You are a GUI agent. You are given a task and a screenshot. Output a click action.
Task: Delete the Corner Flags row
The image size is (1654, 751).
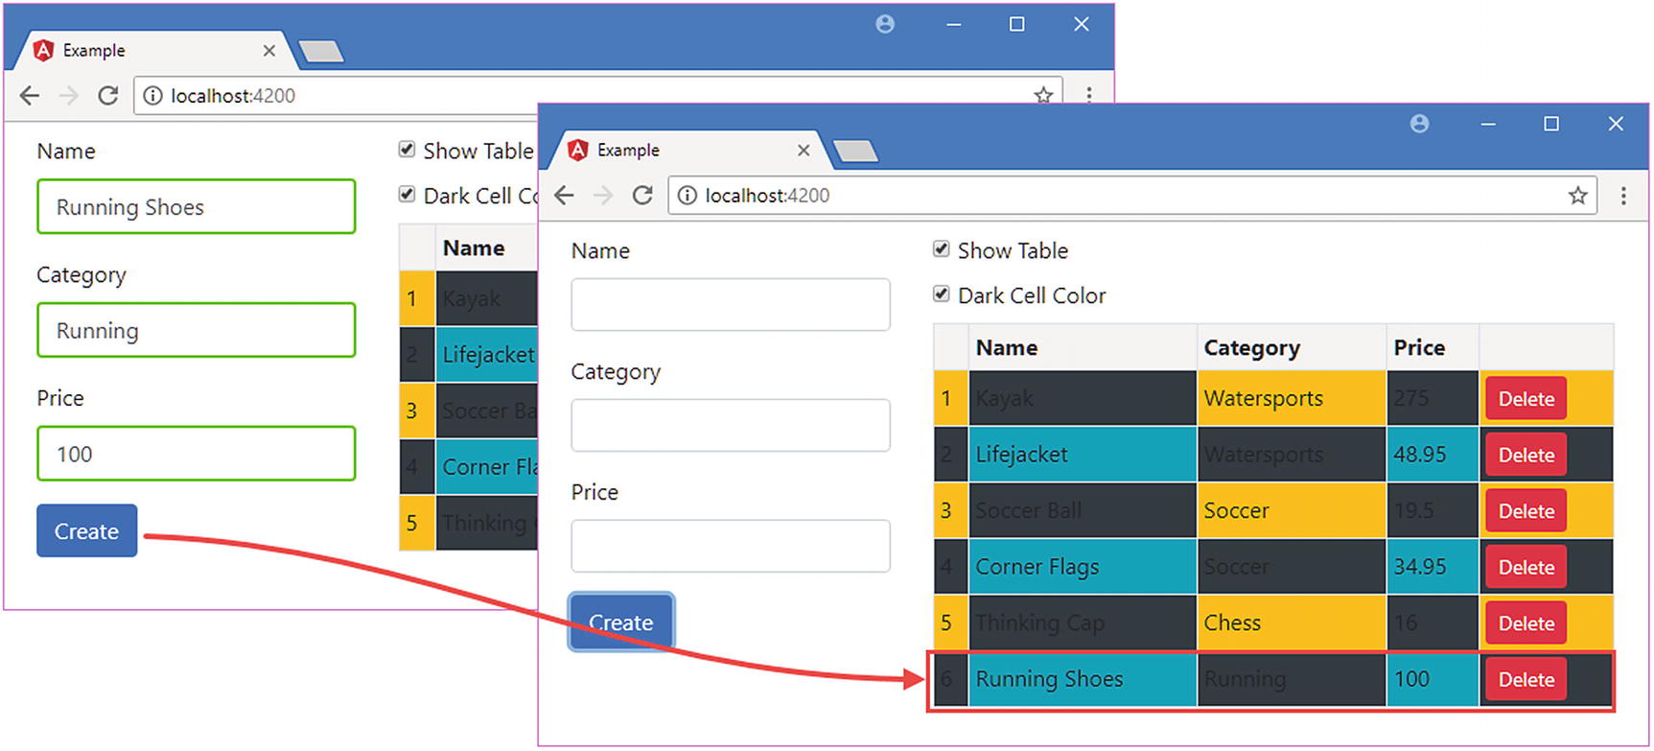tap(1526, 567)
